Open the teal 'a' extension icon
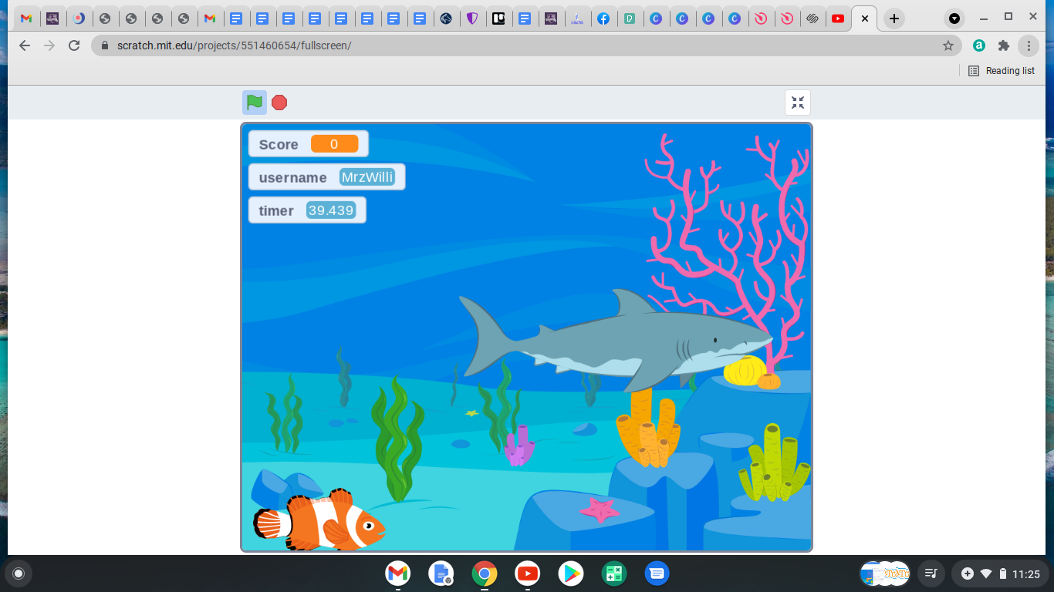The height and width of the screenshot is (592, 1054). coord(979,45)
